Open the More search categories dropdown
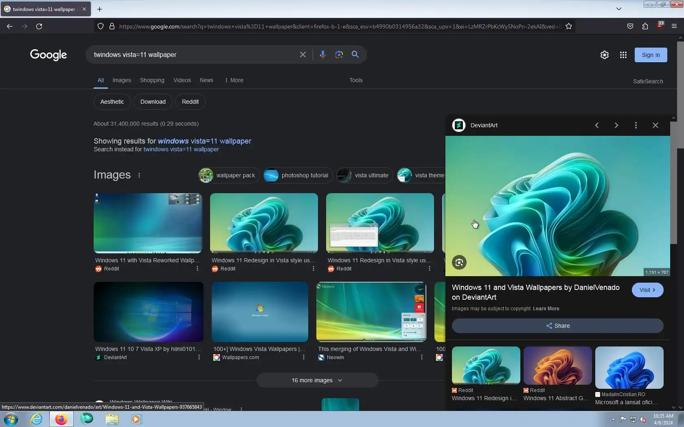684x427 pixels. tap(234, 80)
